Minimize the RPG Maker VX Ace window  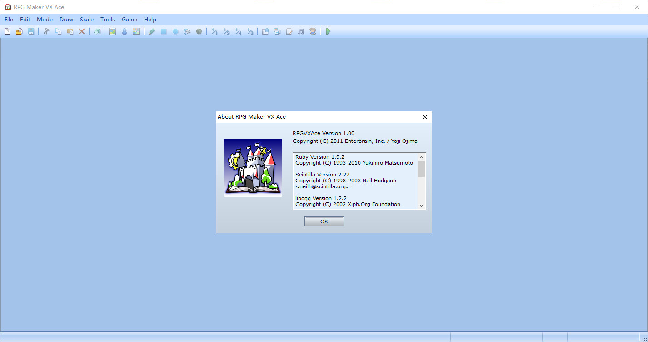(596, 7)
